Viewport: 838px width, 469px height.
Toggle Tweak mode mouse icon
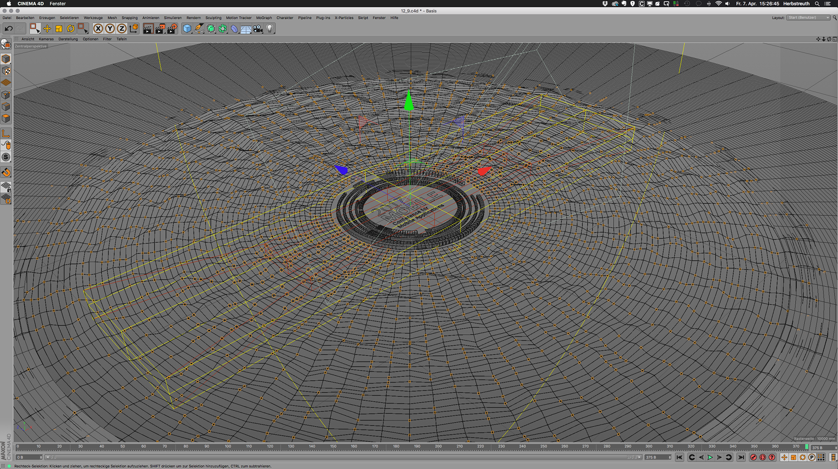tap(6, 145)
